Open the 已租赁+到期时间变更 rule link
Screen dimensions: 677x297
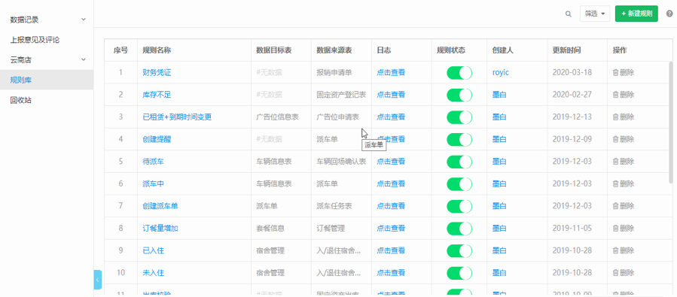coord(177,117)
